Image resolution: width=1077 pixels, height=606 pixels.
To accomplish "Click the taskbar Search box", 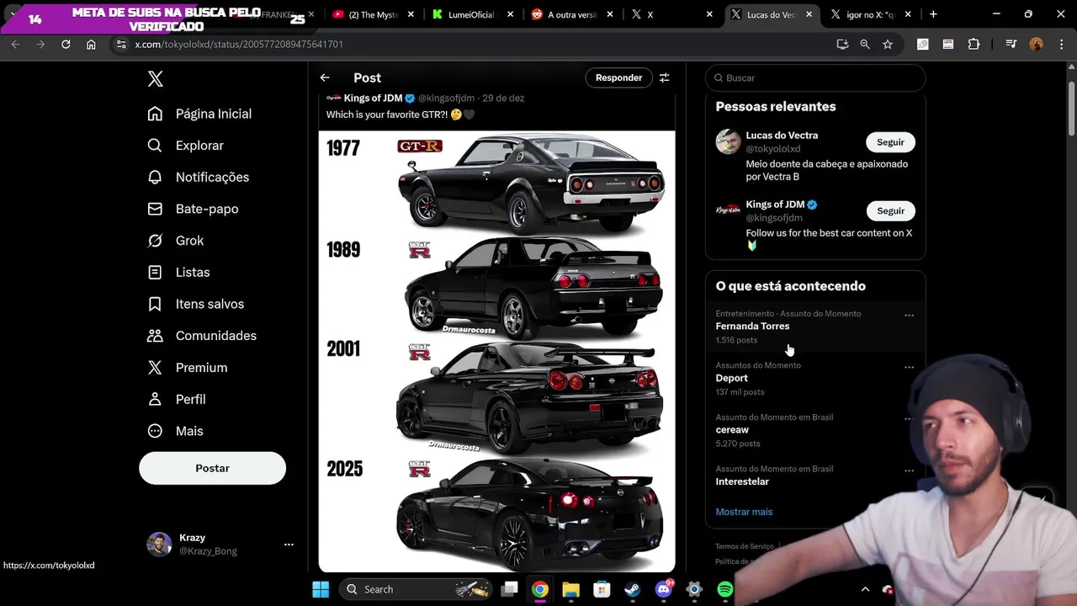I will point(416,589).
